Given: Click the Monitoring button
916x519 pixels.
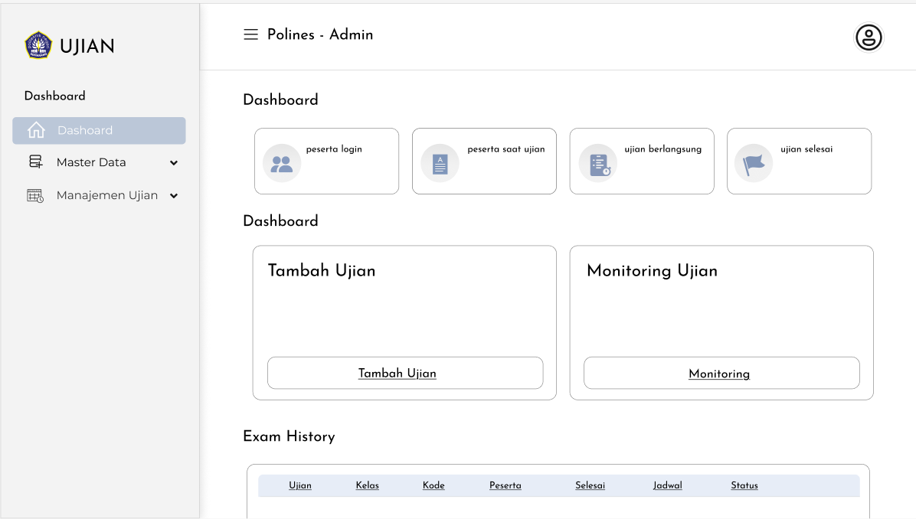Looking at the screenshot, I should pos(720,374).
